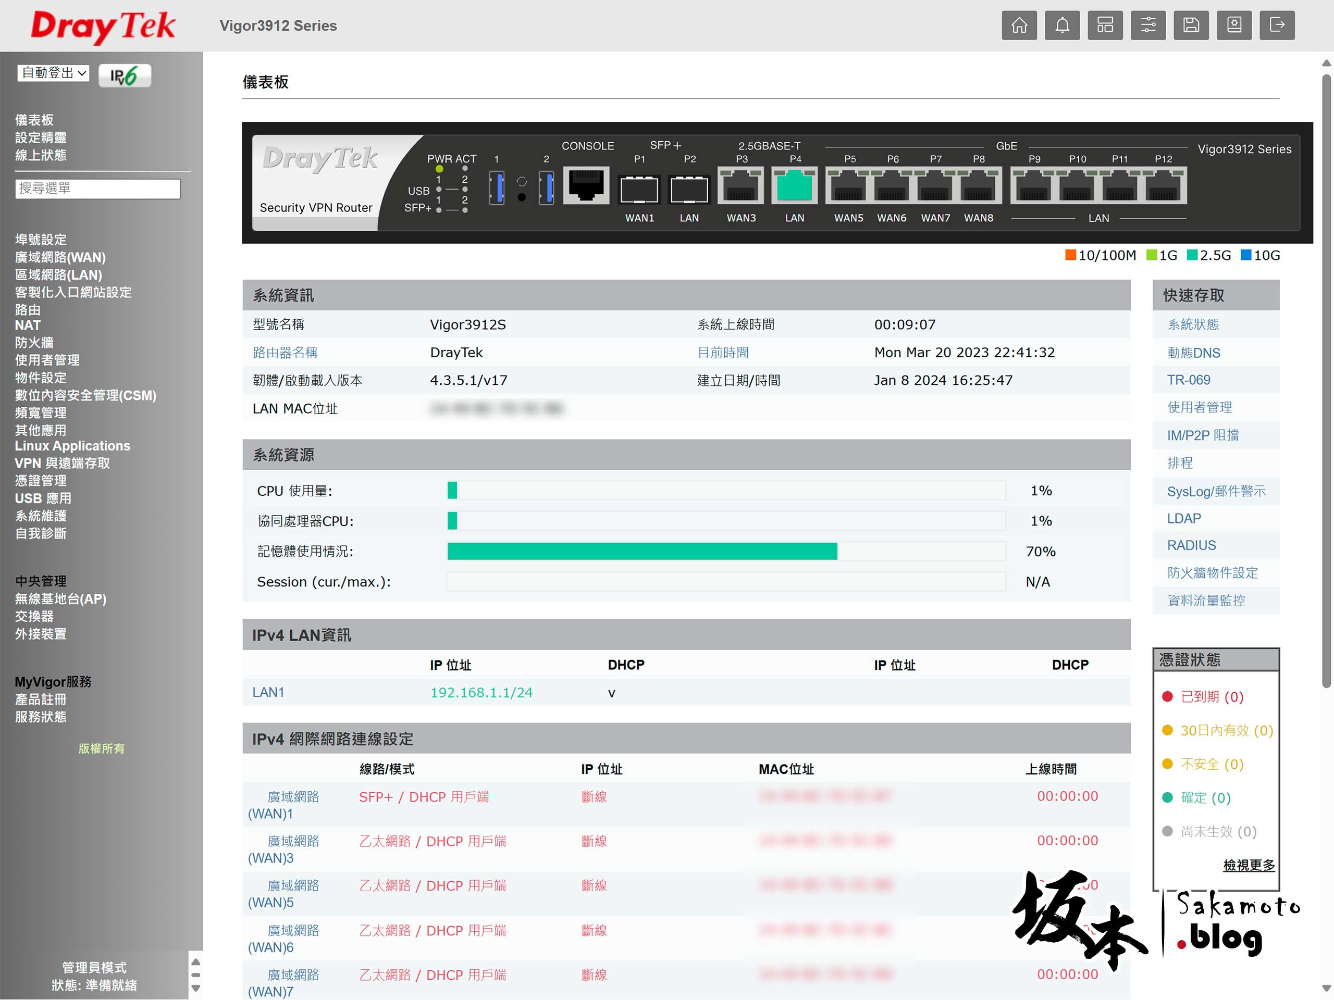Click sidebar scroll down arrow

coord(195,988)
